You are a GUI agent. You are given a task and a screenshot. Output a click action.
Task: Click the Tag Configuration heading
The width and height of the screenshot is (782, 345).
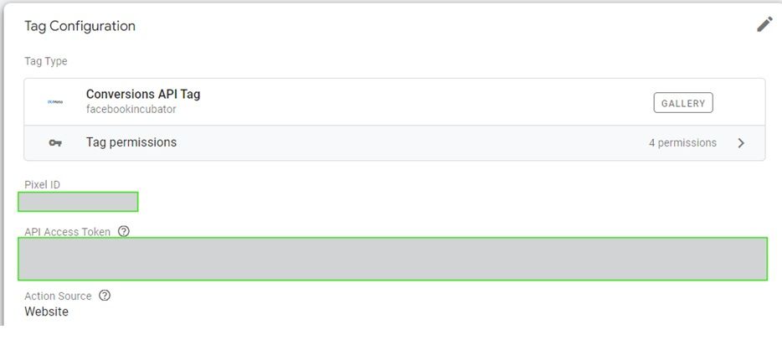pos(80,26)
